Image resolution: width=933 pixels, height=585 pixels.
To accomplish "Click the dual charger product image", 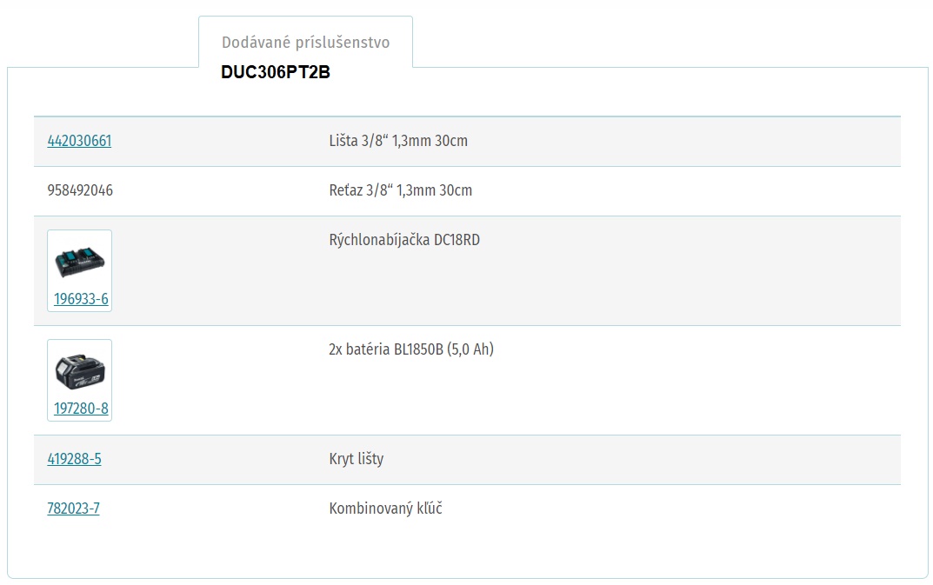I will pos(79,260).
